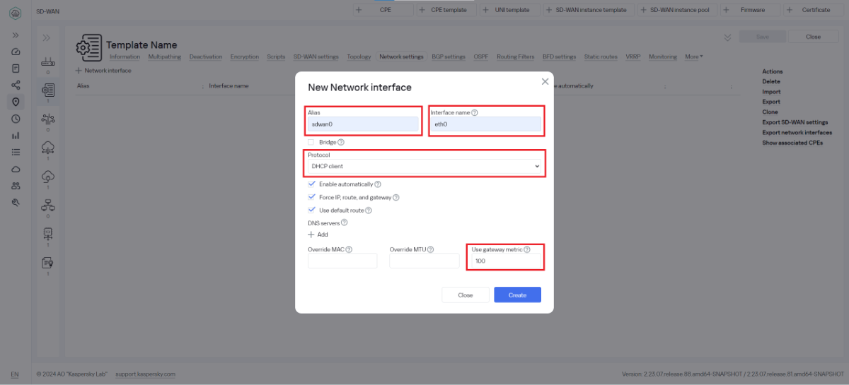Open the Protocol dropdown
Image resolution: width=849 pixels, height=385 pixels.
(425, 166)
